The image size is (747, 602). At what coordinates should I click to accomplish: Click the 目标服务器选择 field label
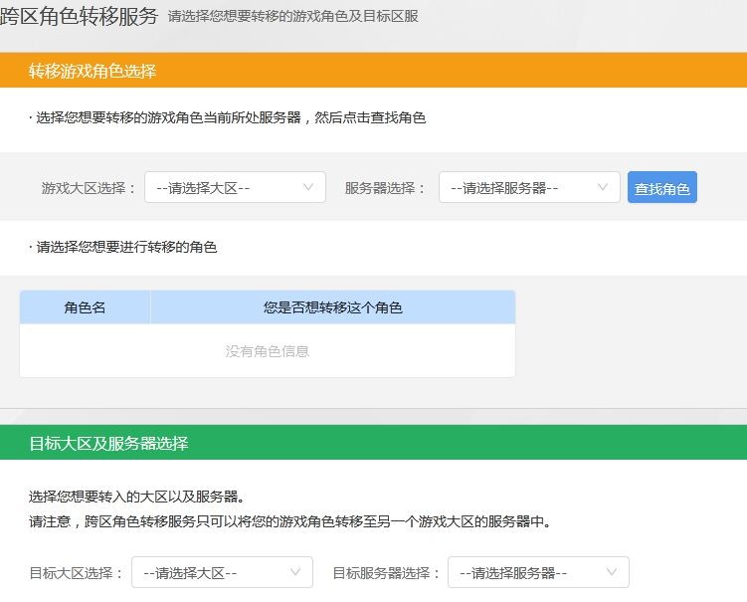(386, 572)
